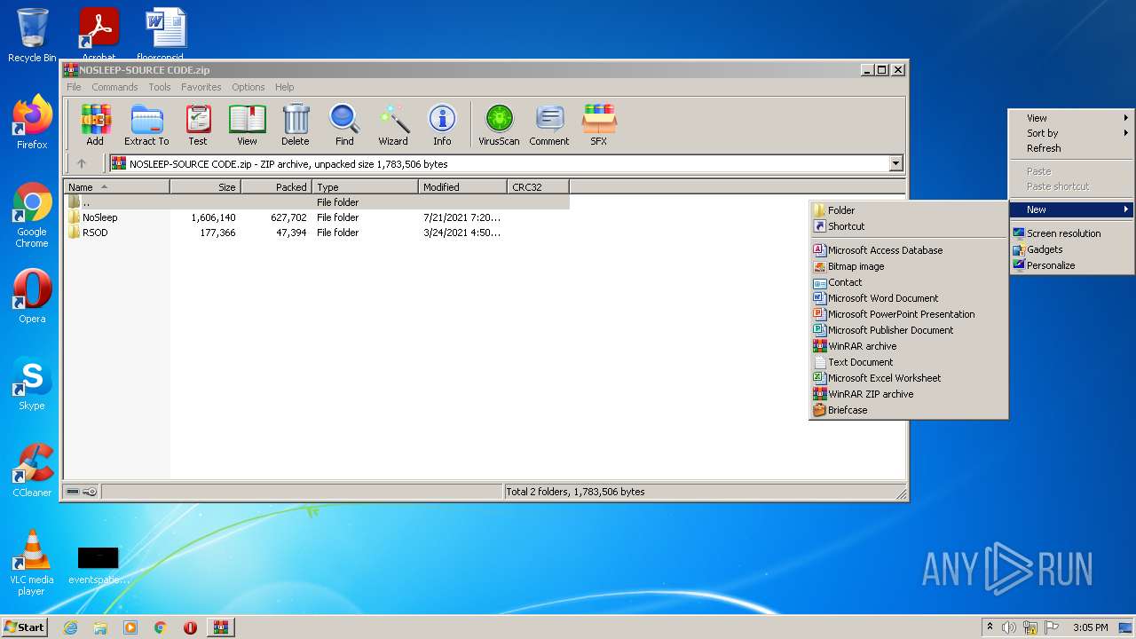1136x639 pixels.
Task: Sort by the Size column header
Action: click(205, 186)
